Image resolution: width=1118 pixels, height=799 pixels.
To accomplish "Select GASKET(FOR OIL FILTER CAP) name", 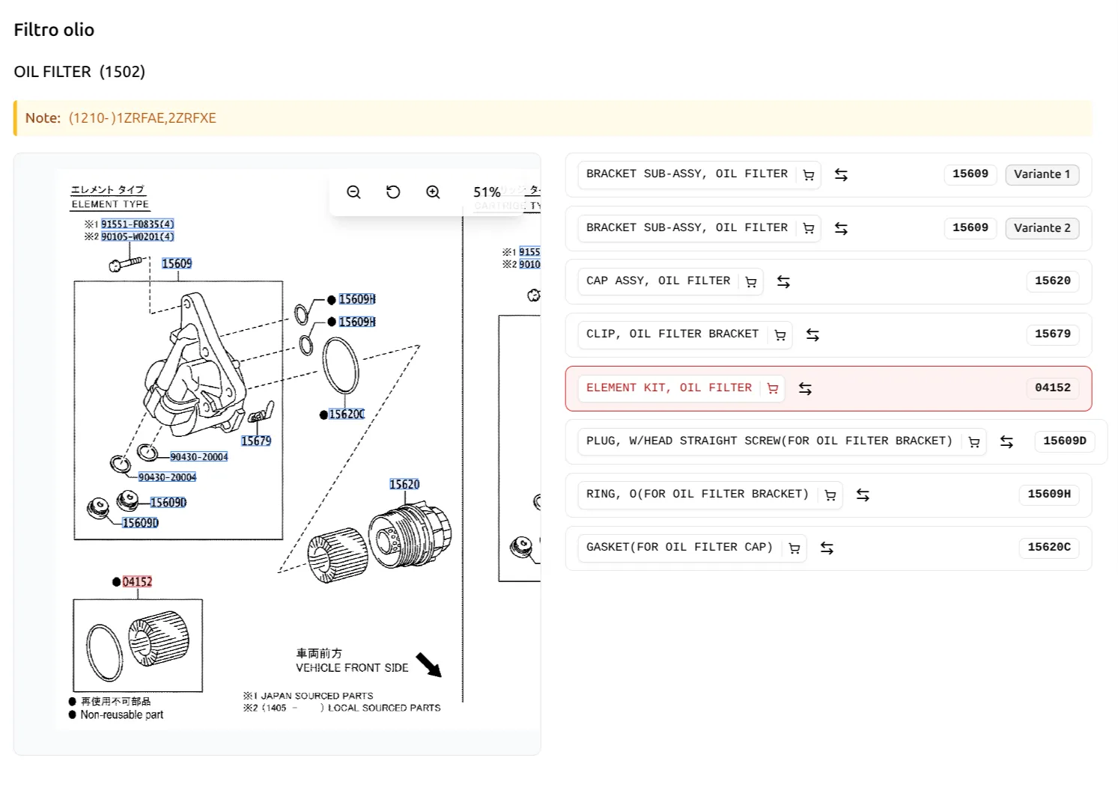I will [x=679, y=548].
